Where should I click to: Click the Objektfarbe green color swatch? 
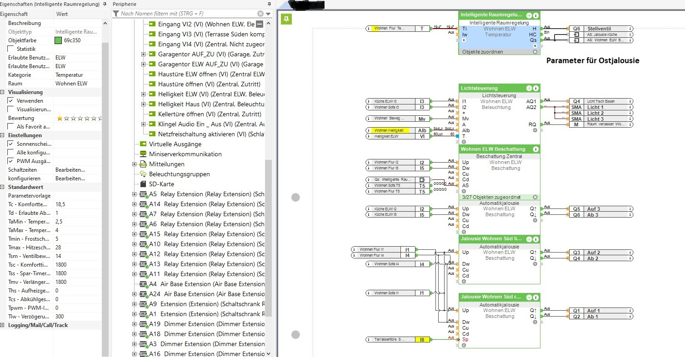click(x=58, y=40)
